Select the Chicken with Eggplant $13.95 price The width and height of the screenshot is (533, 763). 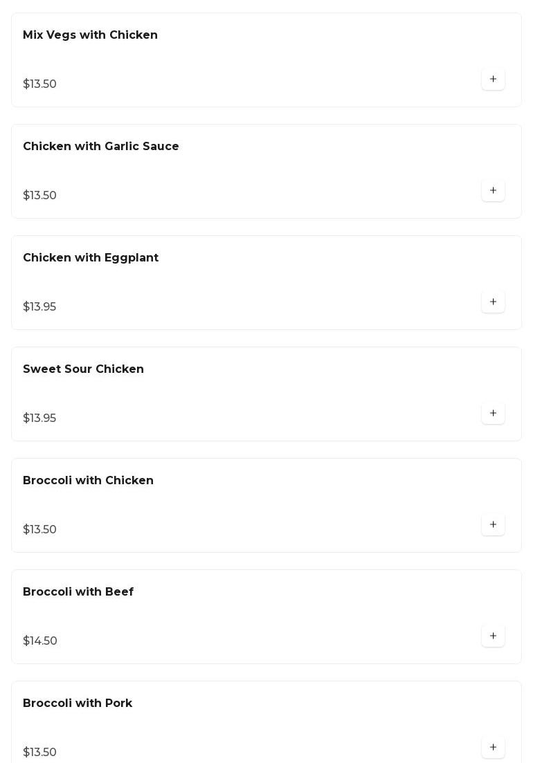click(x=39, y=307)
